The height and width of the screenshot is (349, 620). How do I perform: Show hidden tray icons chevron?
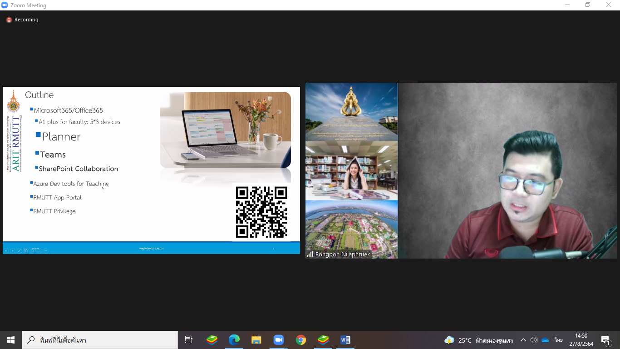point(523,340)
